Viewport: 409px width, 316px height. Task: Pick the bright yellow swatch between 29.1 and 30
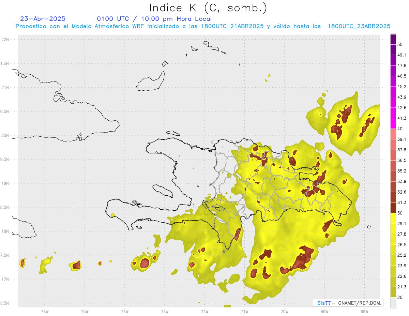393,218
